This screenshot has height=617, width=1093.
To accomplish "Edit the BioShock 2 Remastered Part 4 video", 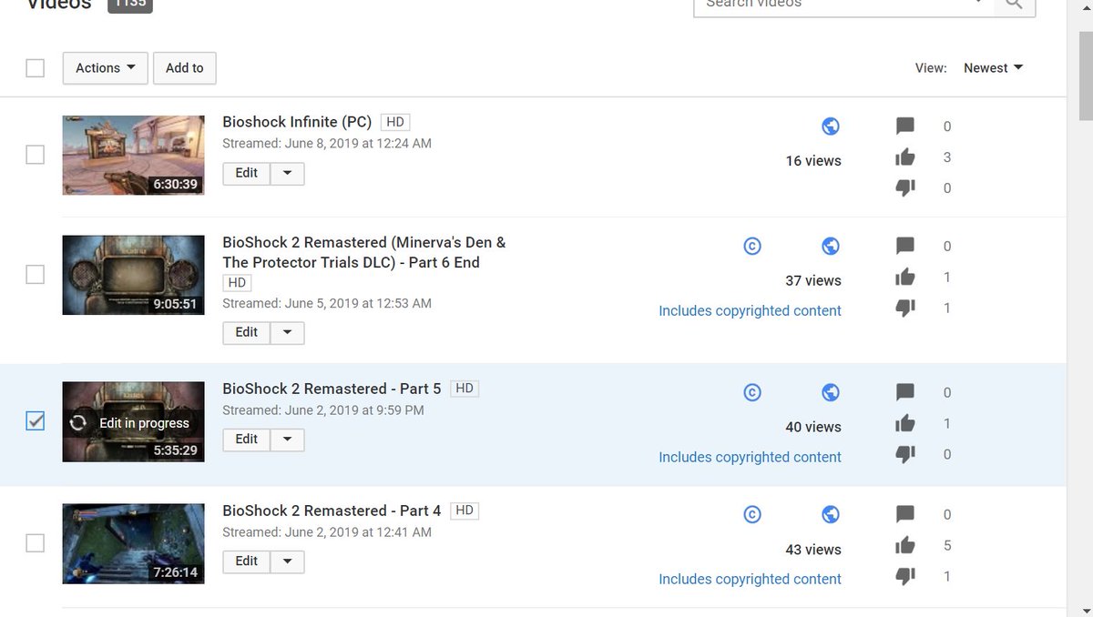I will [247, 561].
